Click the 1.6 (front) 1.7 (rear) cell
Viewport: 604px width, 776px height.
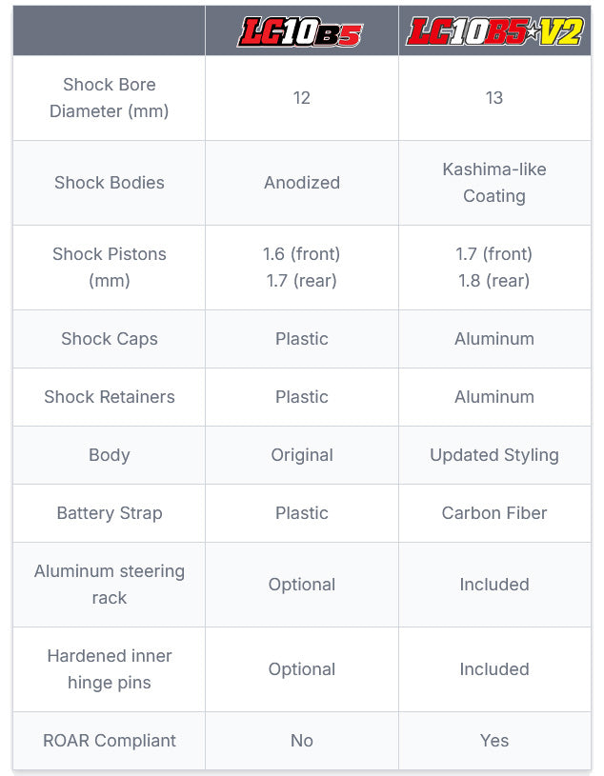pos(301,268)
